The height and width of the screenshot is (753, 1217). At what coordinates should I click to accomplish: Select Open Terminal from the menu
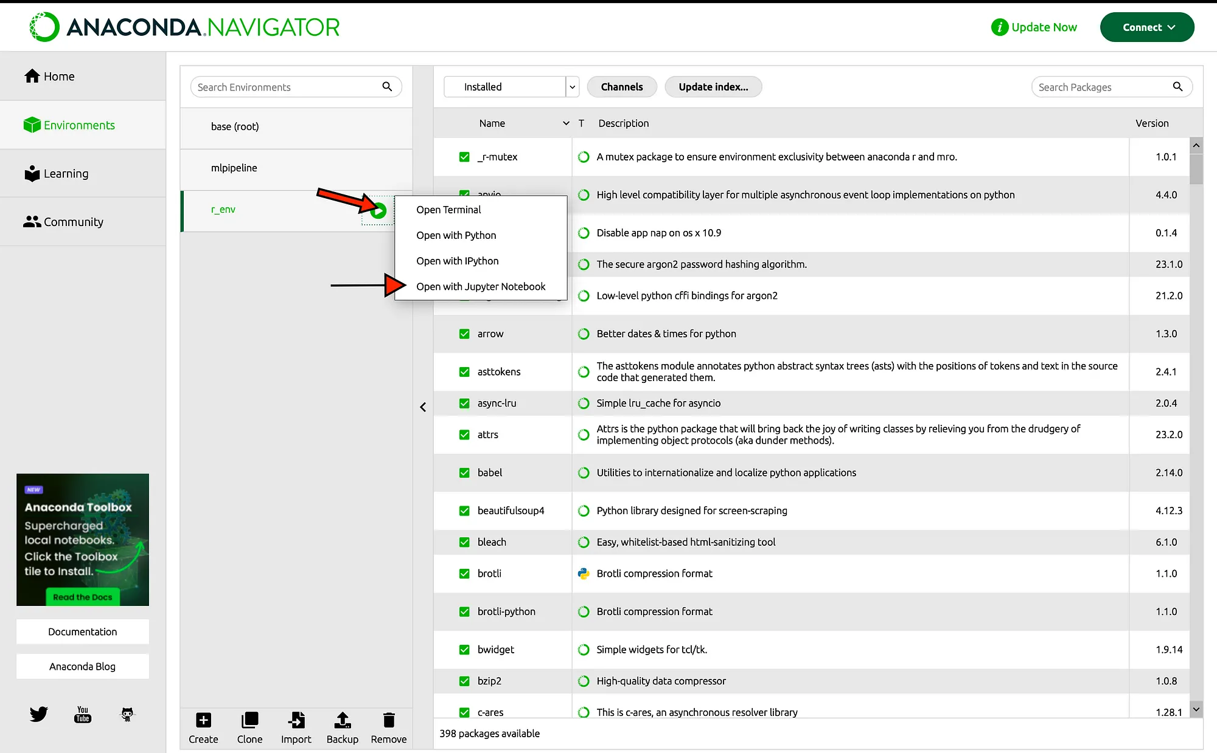tap(448, 210)
